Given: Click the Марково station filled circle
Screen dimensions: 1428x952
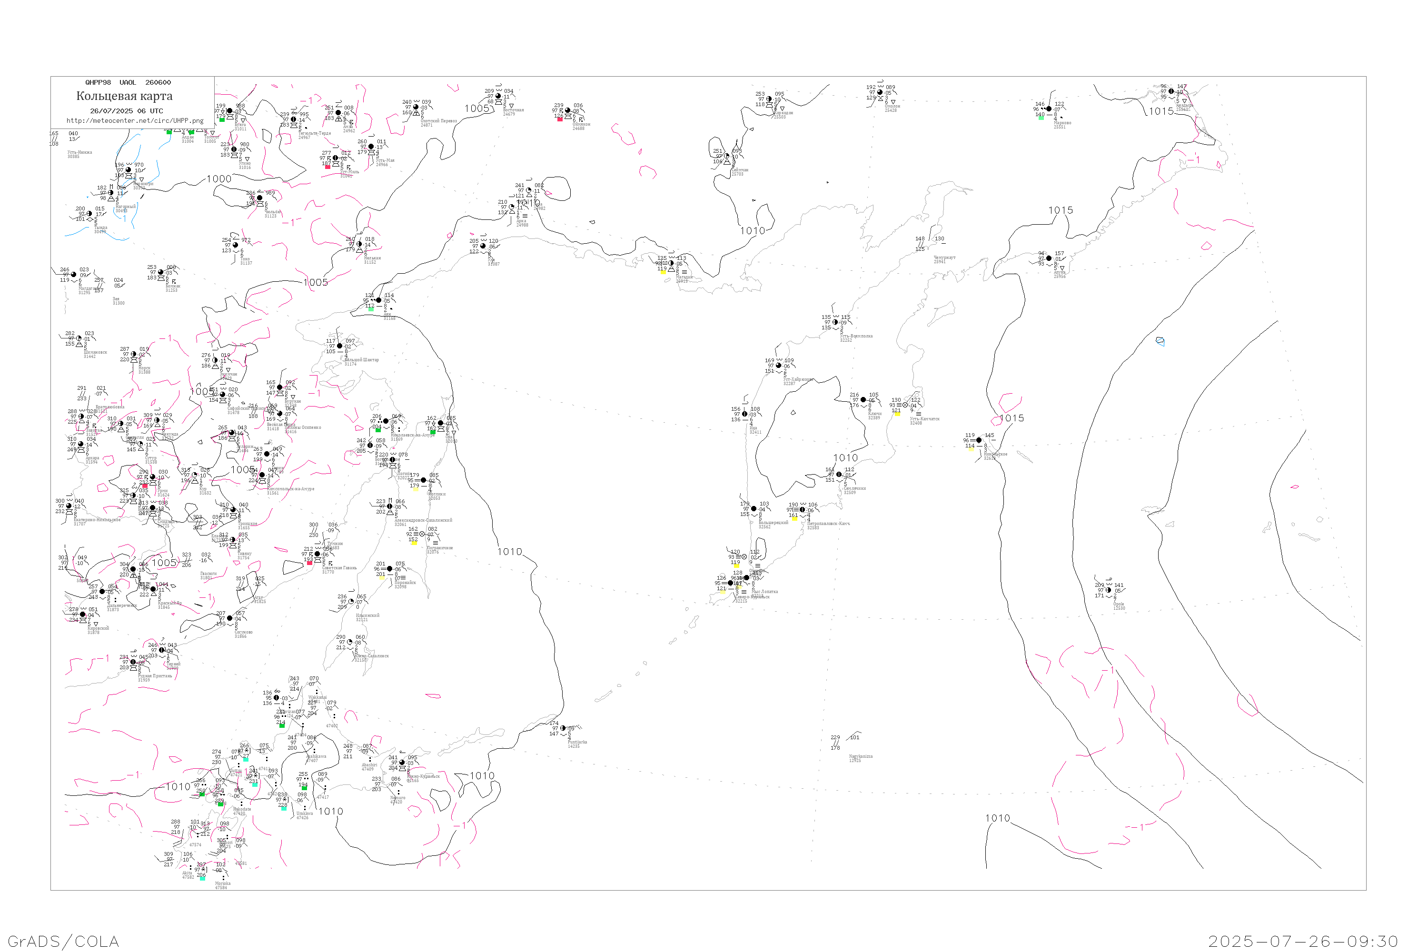Looking at the screenshot, I should click(x=1049, y=109).
